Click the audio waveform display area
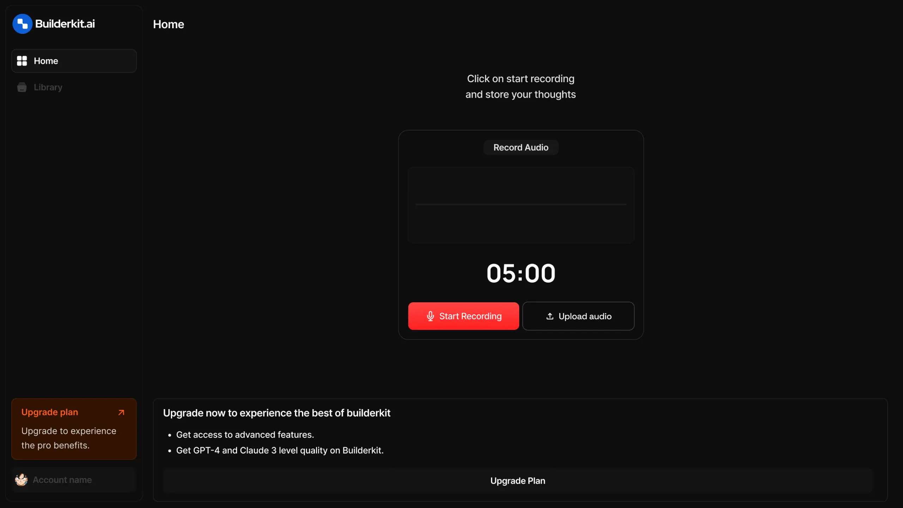This screenshot has height=508, width=903. [x=521, y=205]
